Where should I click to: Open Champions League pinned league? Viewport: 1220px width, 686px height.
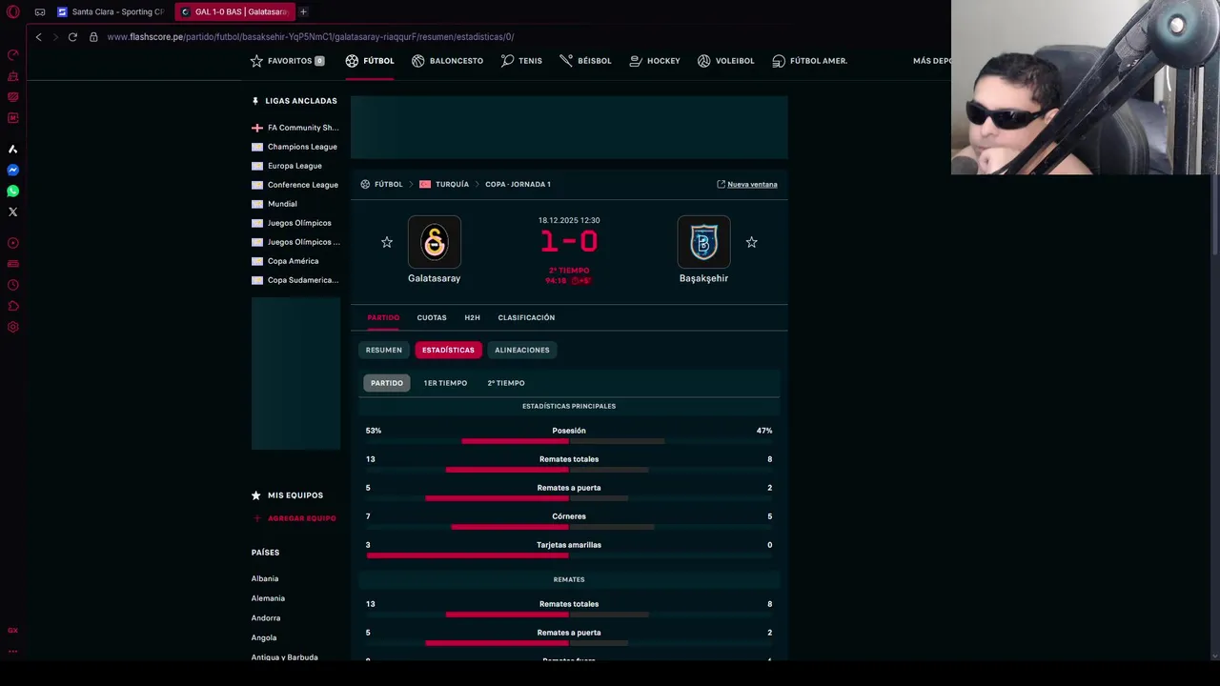295,147
